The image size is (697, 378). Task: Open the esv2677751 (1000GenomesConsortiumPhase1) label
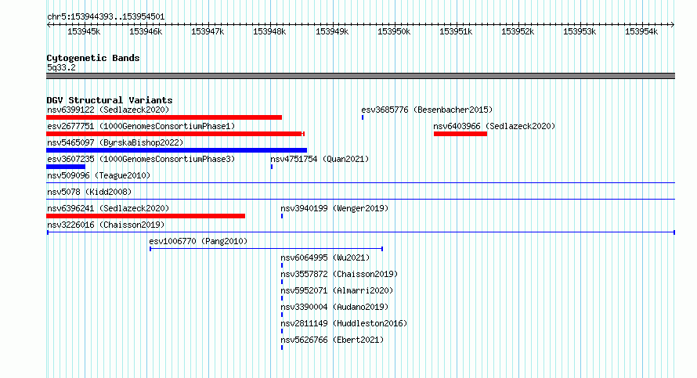(141, 126)
